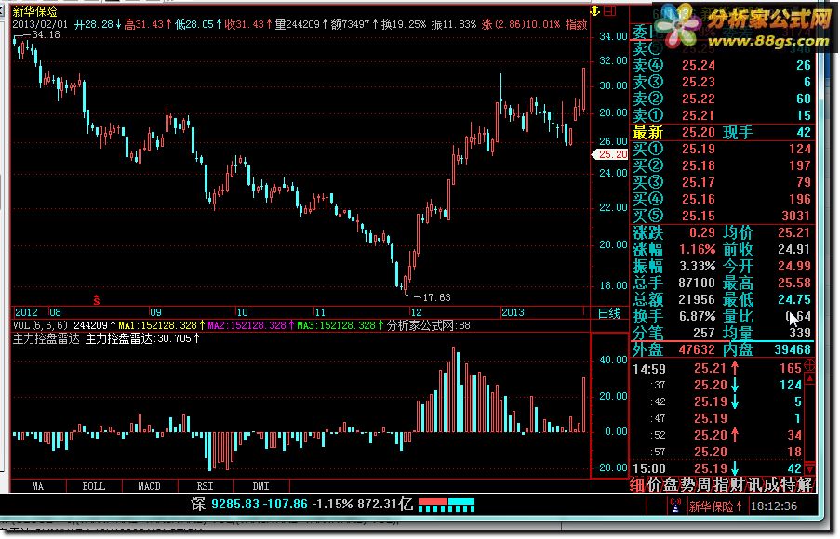840x539 pixels.
Task: Select the 势 tab in the quote panel
Action: [687, 485]
